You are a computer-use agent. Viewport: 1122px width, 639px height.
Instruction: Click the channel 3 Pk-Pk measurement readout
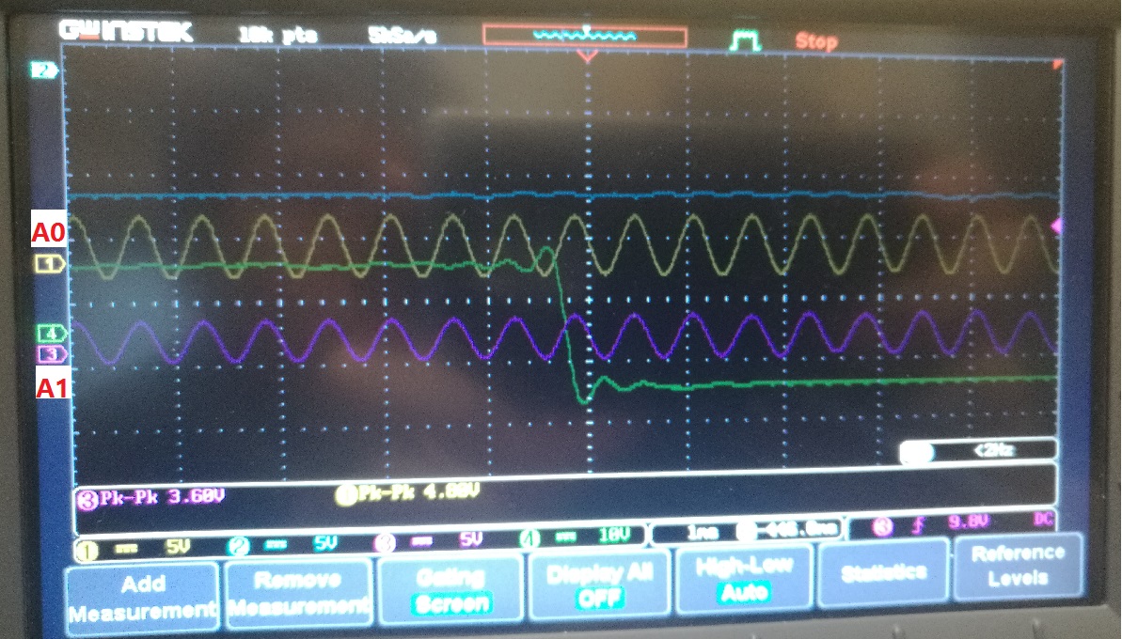click(151, 497)
